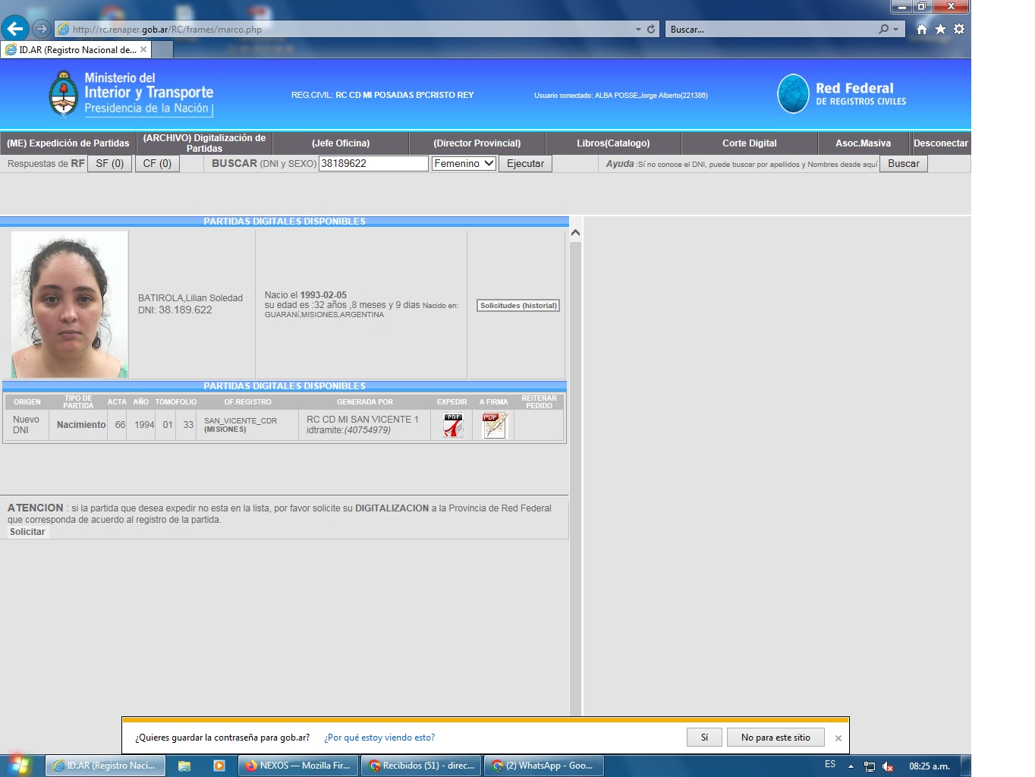Click the Expedir PDF icon for Nacimiento
Screen dimensions: 1035x777
[453, 425]
